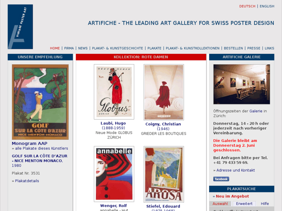Click the Artifiche Vintage Poster Art logo
282x211 pixels.
(x=20, y=27)
